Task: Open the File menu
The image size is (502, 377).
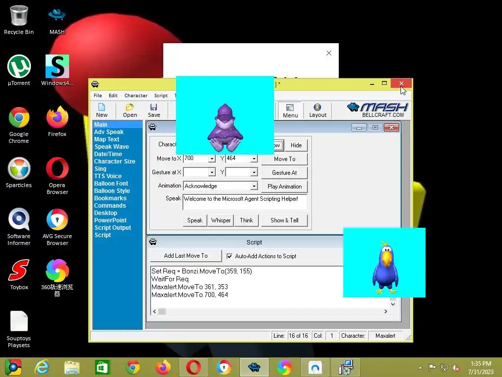Action: pyautogui.click(x=98, y=96)
